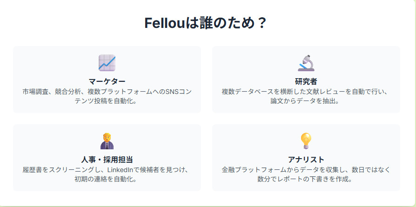Screen dimensions: 416x207
Task: Click the 研究者 heading
Action: (306, 81)
